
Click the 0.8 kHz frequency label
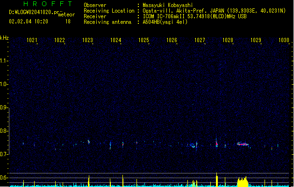tap(4, 131)
